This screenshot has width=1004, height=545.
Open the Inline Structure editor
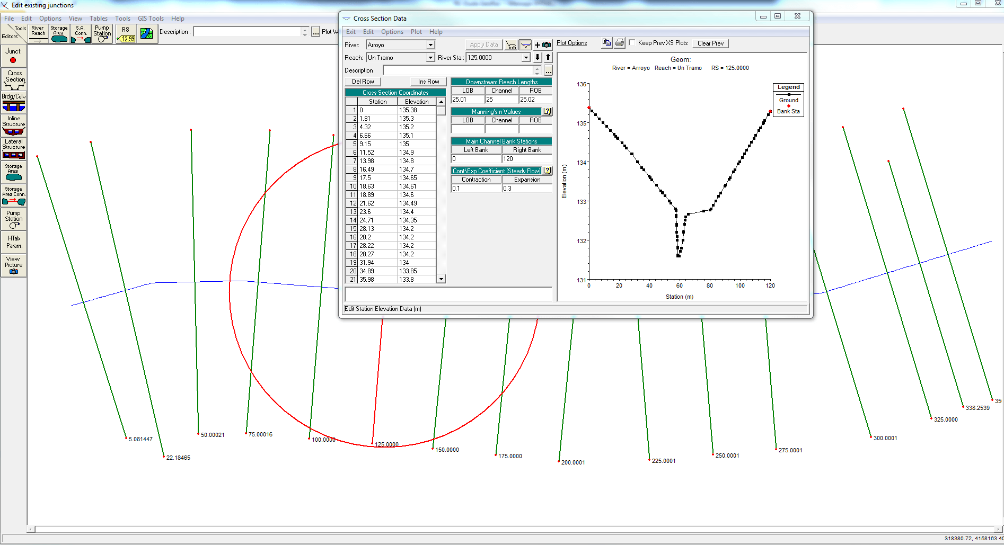click(13, 126)
